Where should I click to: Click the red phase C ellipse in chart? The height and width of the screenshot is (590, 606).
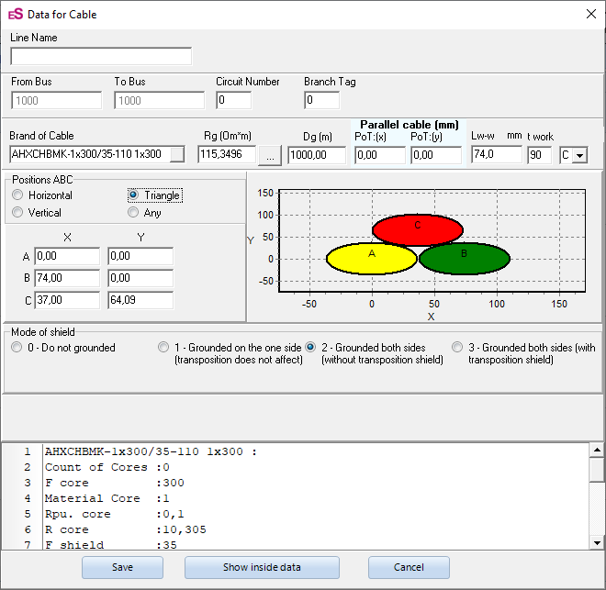(418, 228)
